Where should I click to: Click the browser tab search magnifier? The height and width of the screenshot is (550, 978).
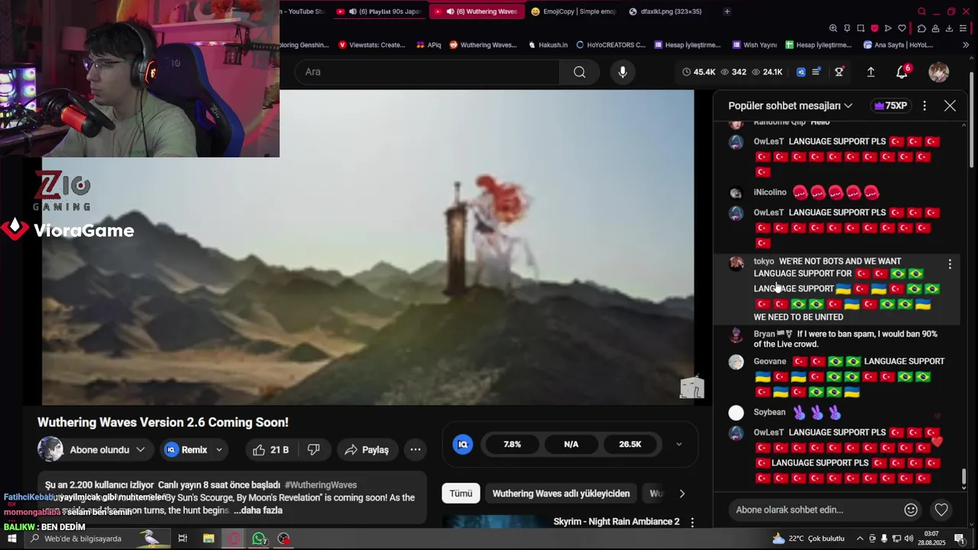[921, 11]
